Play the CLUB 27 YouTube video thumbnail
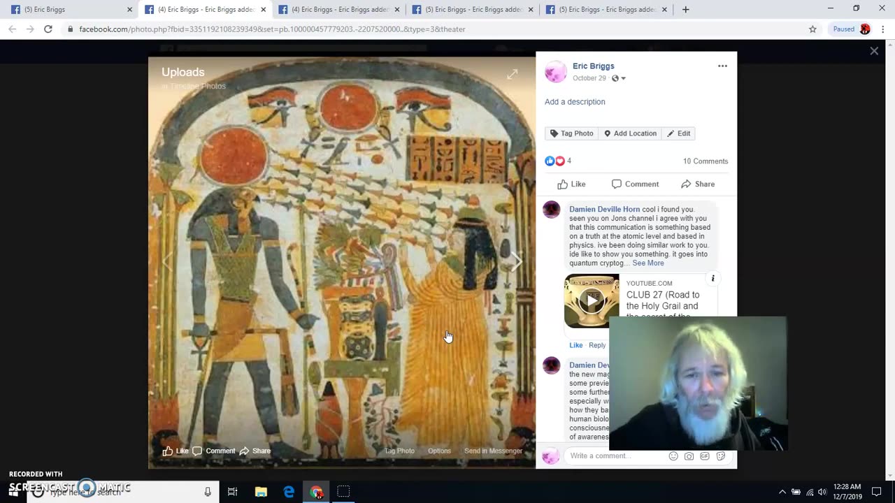Viewport: 895px width, 503px height. pos(592,301)
